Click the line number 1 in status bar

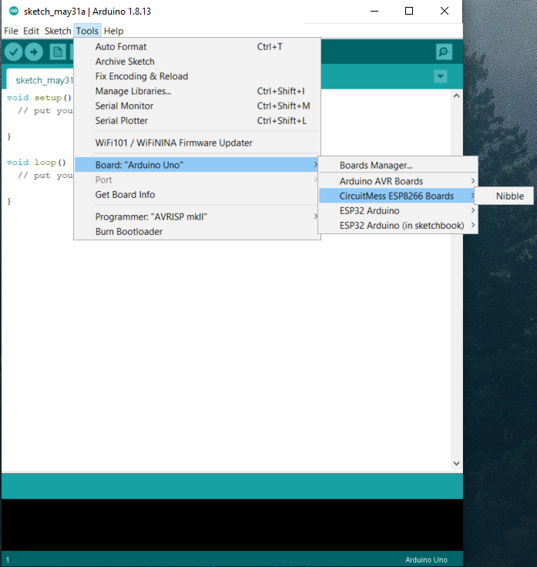pos(8,560)
